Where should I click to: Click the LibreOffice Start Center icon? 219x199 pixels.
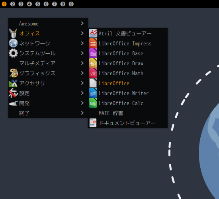(x=93, y=83)
